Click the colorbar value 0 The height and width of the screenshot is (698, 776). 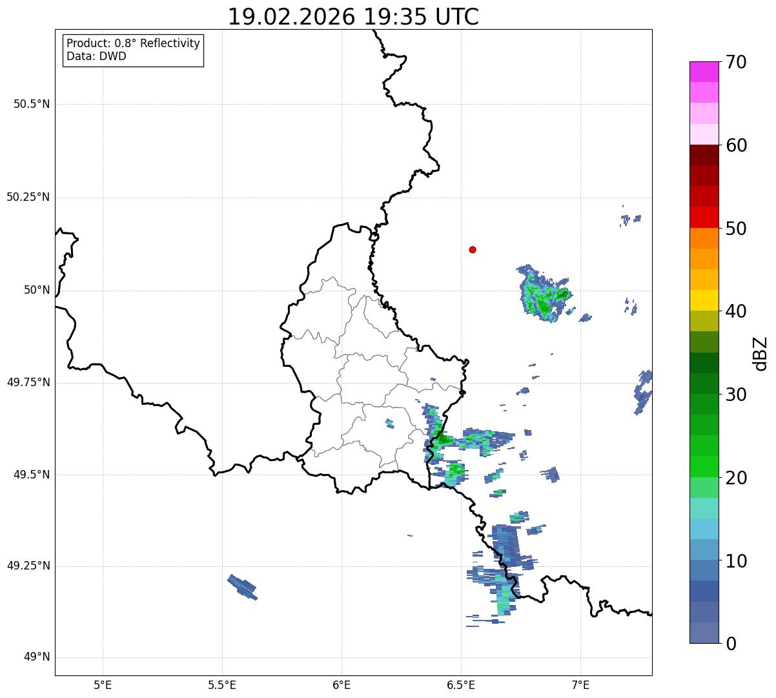[x=731, y=644]
